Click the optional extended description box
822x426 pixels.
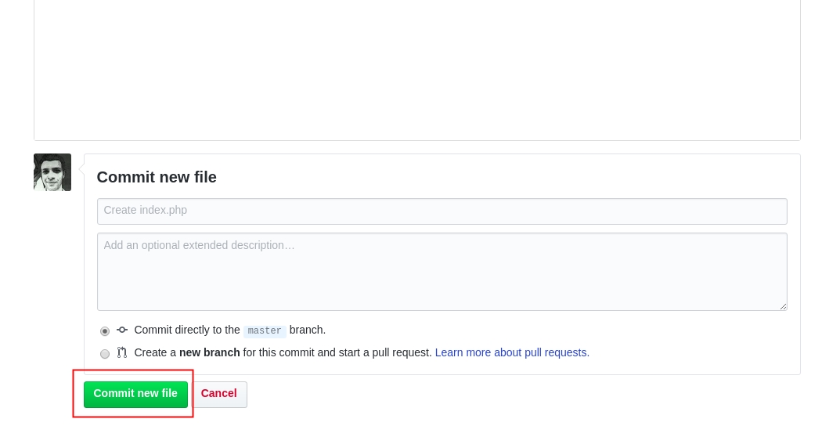(442, 271)
